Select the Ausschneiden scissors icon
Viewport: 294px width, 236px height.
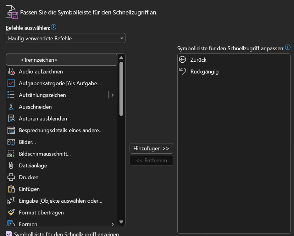[x=11, y=107]
